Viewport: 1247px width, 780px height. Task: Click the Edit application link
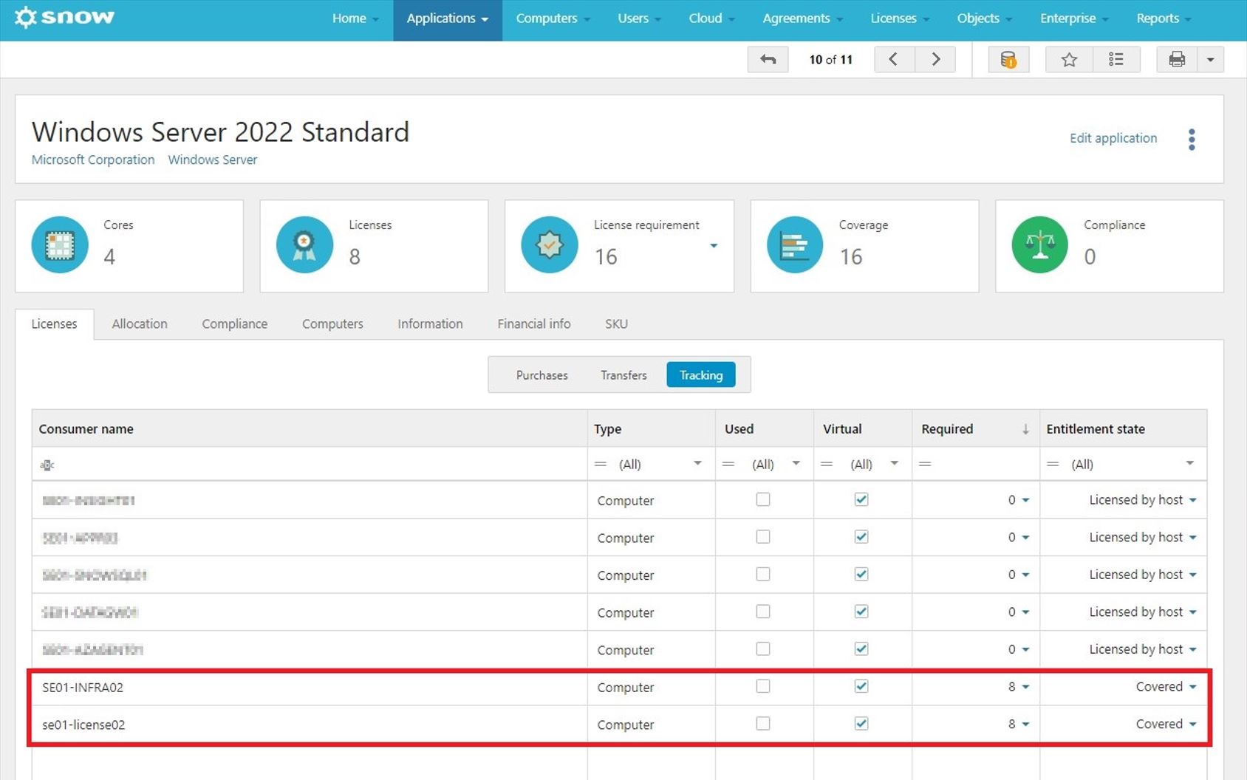point(1113,138)
